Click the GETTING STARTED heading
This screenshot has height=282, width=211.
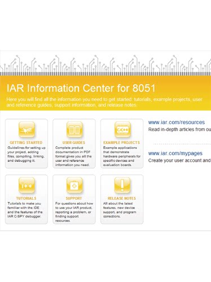pos(26,143)
